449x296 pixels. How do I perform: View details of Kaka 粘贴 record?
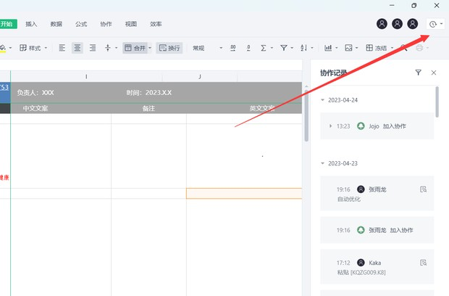coord(423,263)
